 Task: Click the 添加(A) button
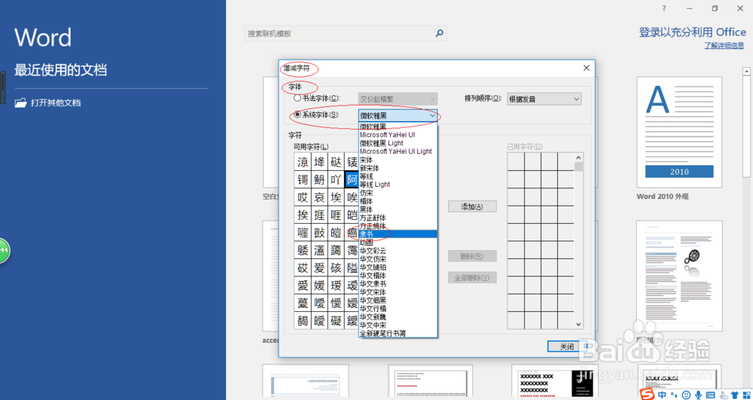pos(472,206)
